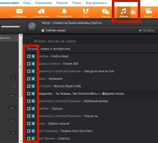158x143 pixels.
Task: Open the Новости menu item
Action: pyautogui.click(x=62, y=3)
